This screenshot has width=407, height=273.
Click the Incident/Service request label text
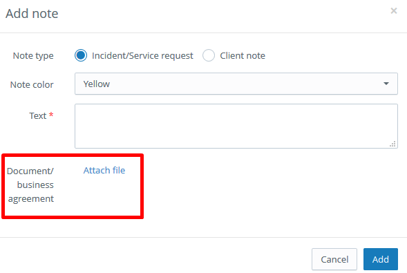click(142, 55)
